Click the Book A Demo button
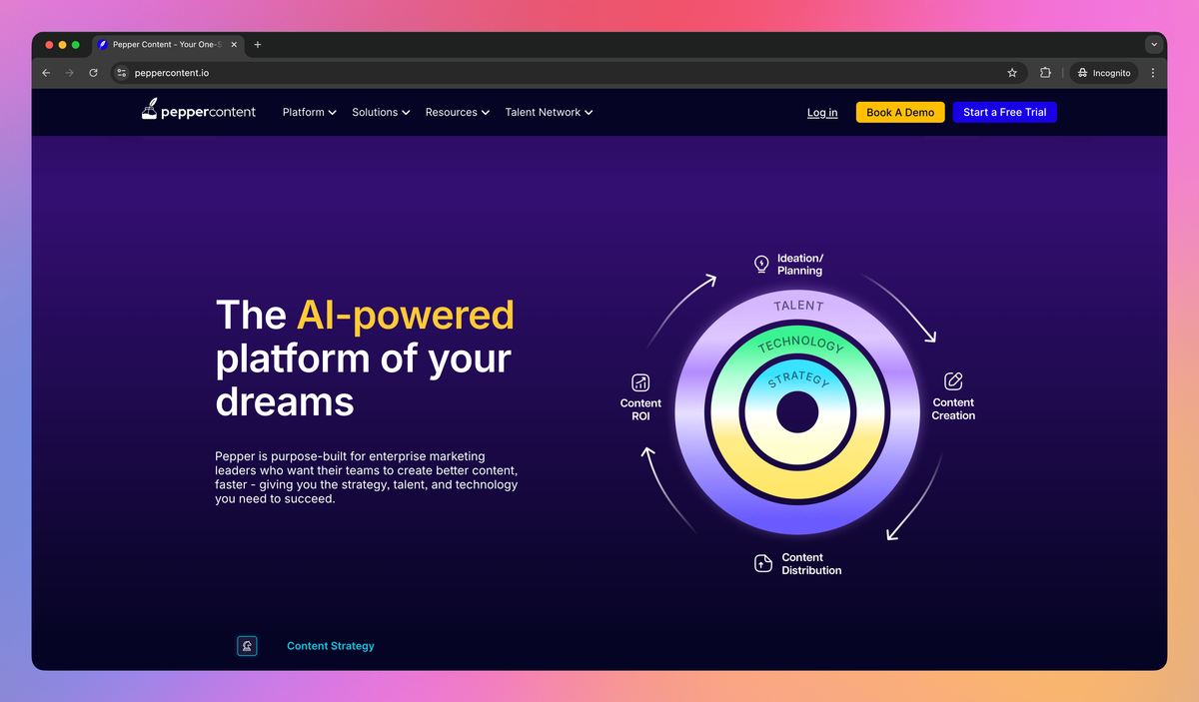The height and width of the screenshot is (702, 1199). 900,112
